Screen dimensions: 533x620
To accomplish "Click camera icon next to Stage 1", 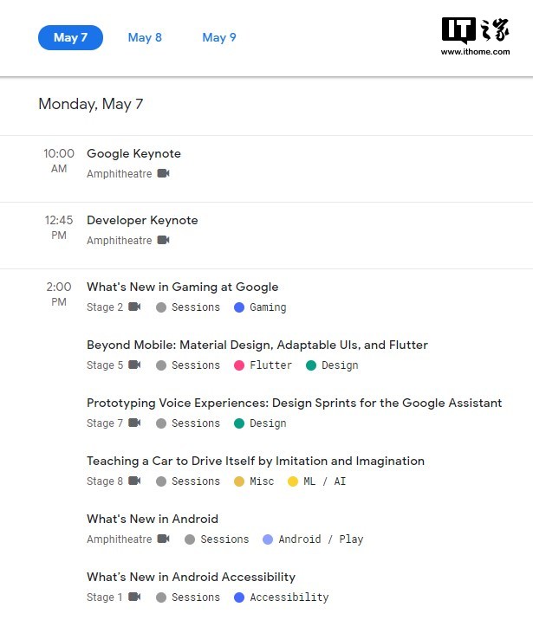I will (x=134, y=597).
